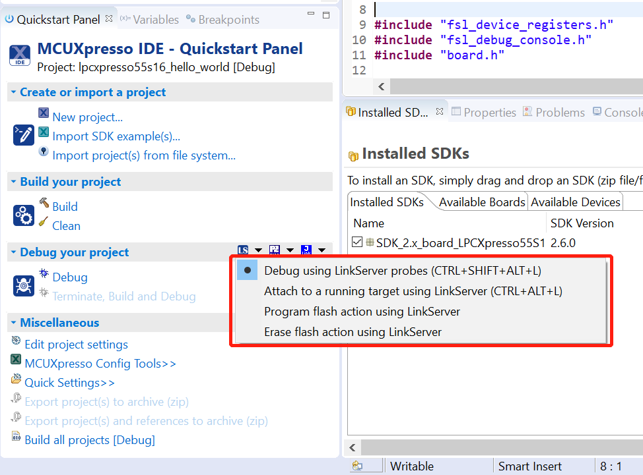Click the J-Link debug probe icon
The width and height of the screenshot is (643, 475).
pyautogui.click(x=306, y=250)
